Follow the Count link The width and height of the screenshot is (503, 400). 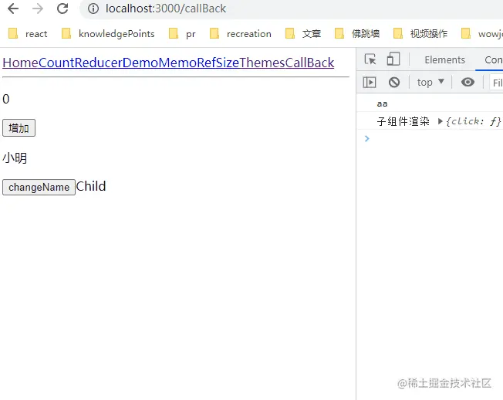click(56, 63)
